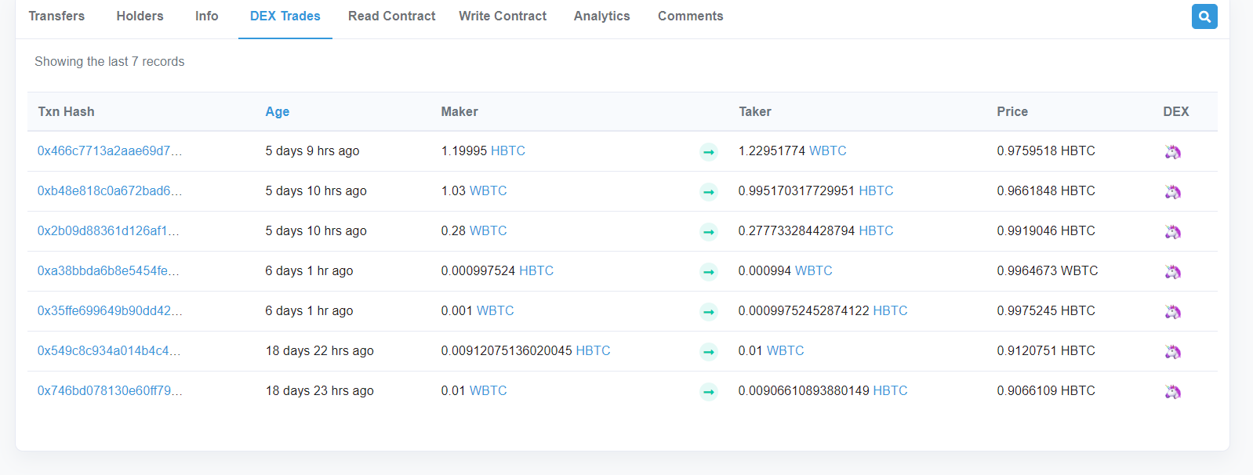Open the Holders tab
1253x475 pixels.
[x=140, y=16]
